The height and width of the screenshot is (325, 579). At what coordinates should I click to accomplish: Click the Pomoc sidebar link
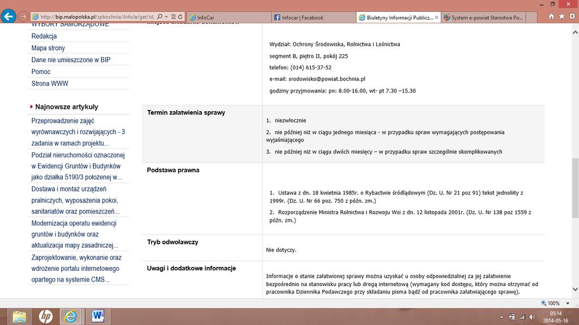pos(41,72)
